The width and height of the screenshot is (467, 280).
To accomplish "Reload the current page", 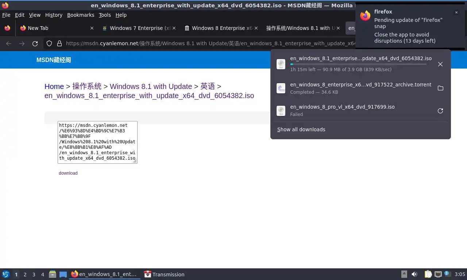I will pyautogui.click(x=35, y=43).
